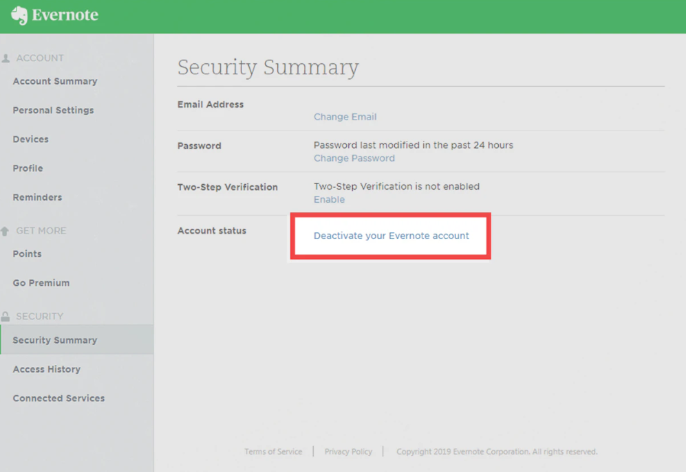This screenshot has width=686, height=472.
Task: Open the Privacy Policy link
Action: point(348,451)
